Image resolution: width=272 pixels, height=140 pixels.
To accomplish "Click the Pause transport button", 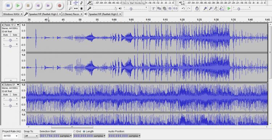I will [8, 5].
